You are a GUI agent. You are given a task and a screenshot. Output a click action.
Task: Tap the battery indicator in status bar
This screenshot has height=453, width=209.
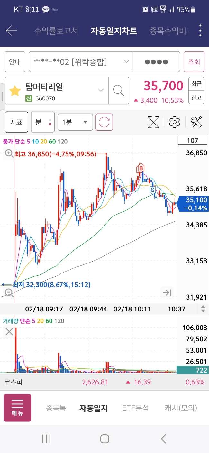(186, 10)
